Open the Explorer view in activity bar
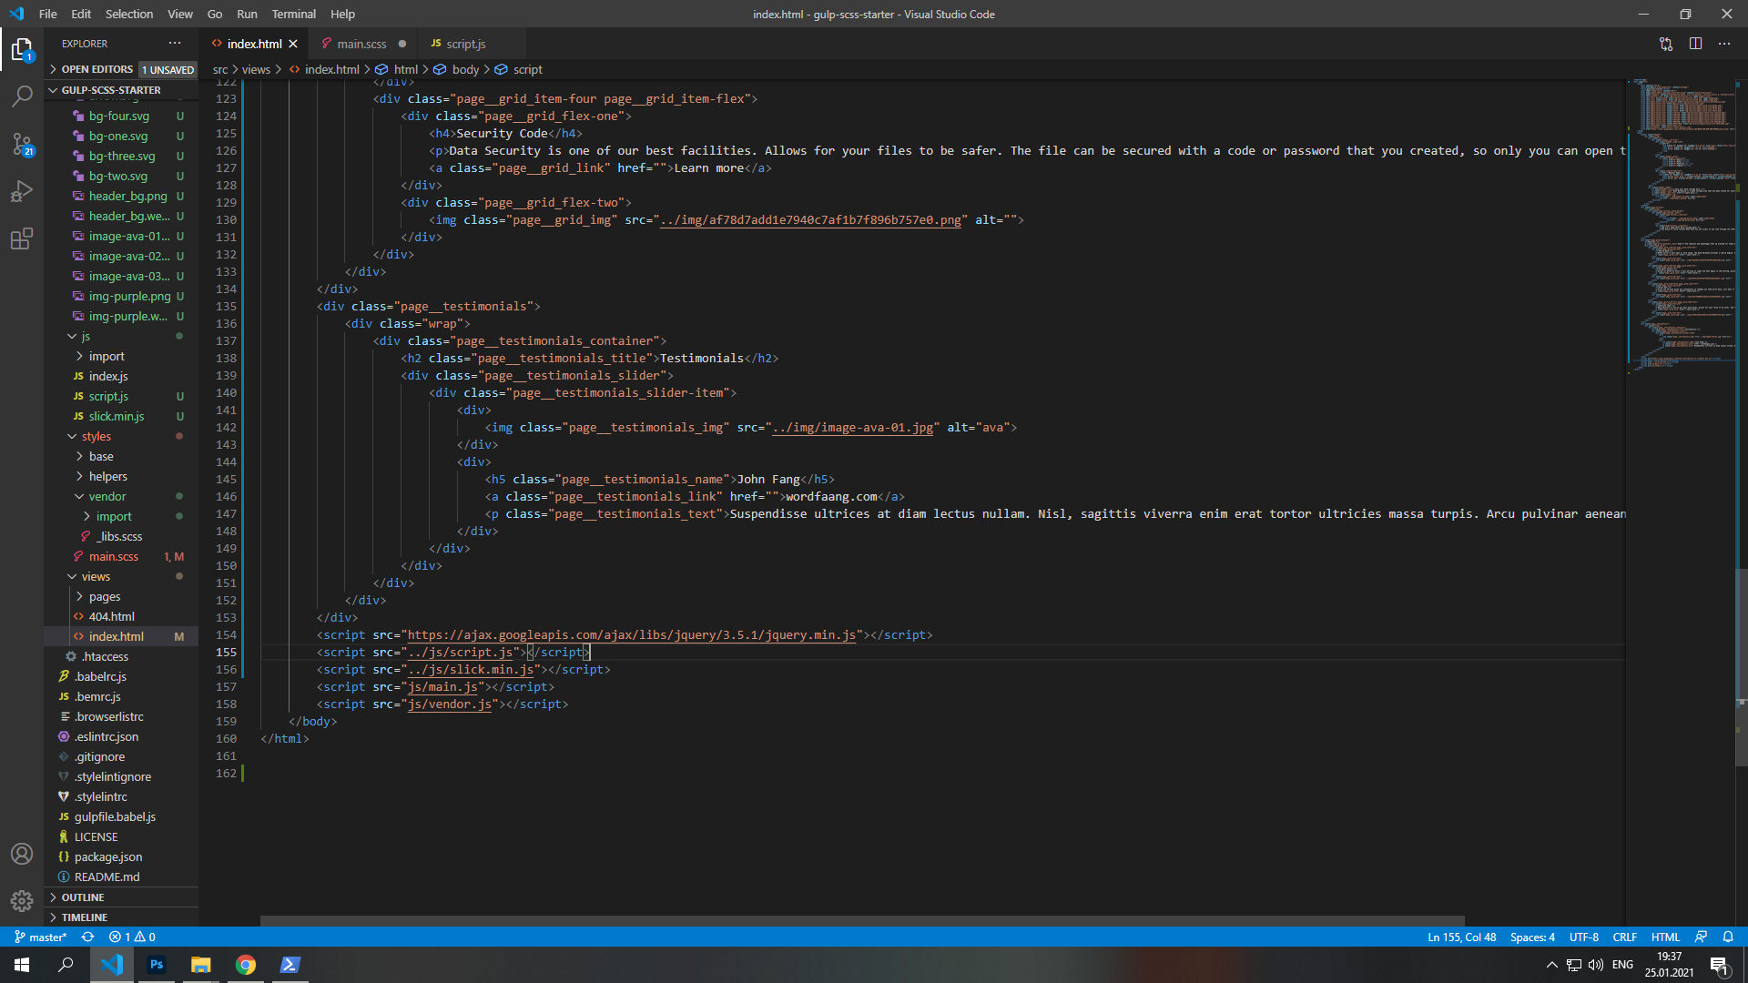This screenshot has height=983, width=1748. [x=22, y=49]
